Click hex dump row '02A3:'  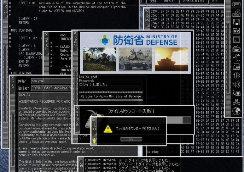pyautogui.click(x=187, y=27)
